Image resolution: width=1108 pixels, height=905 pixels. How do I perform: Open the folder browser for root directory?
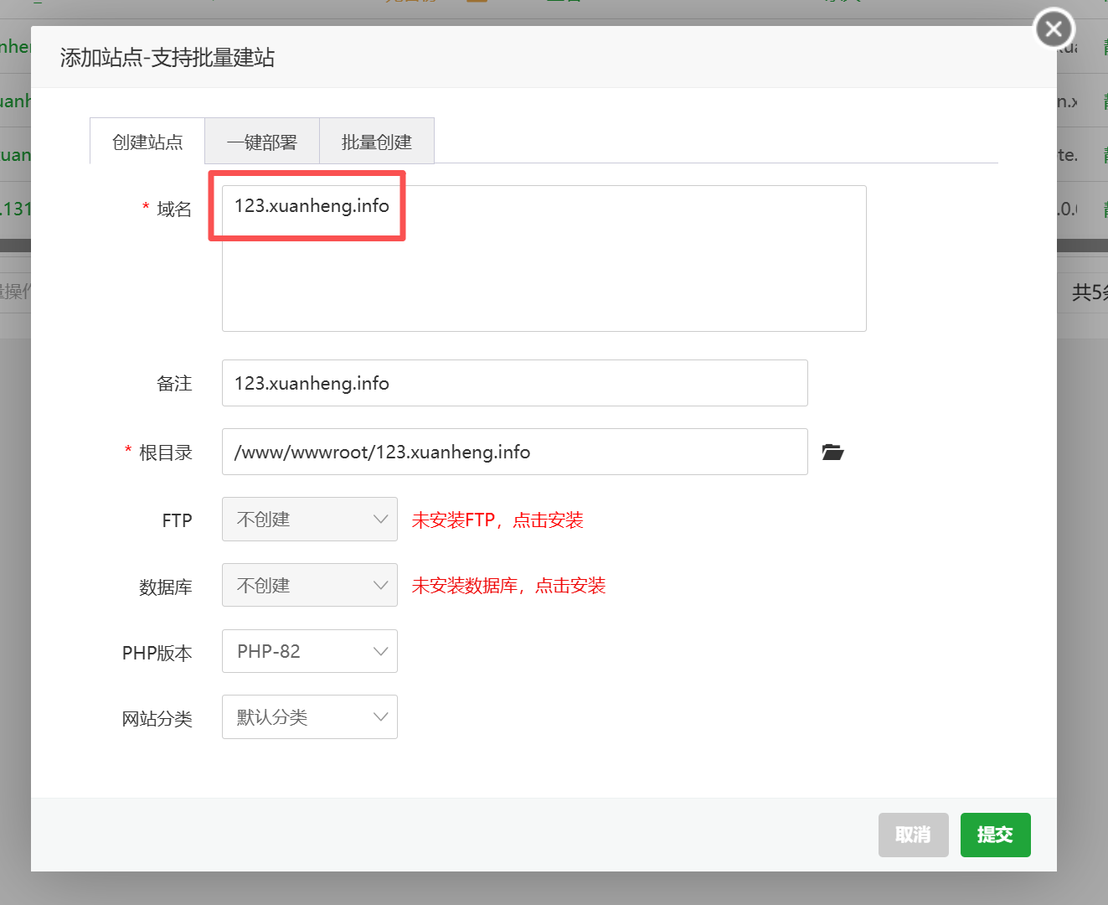tap(832, 452)
